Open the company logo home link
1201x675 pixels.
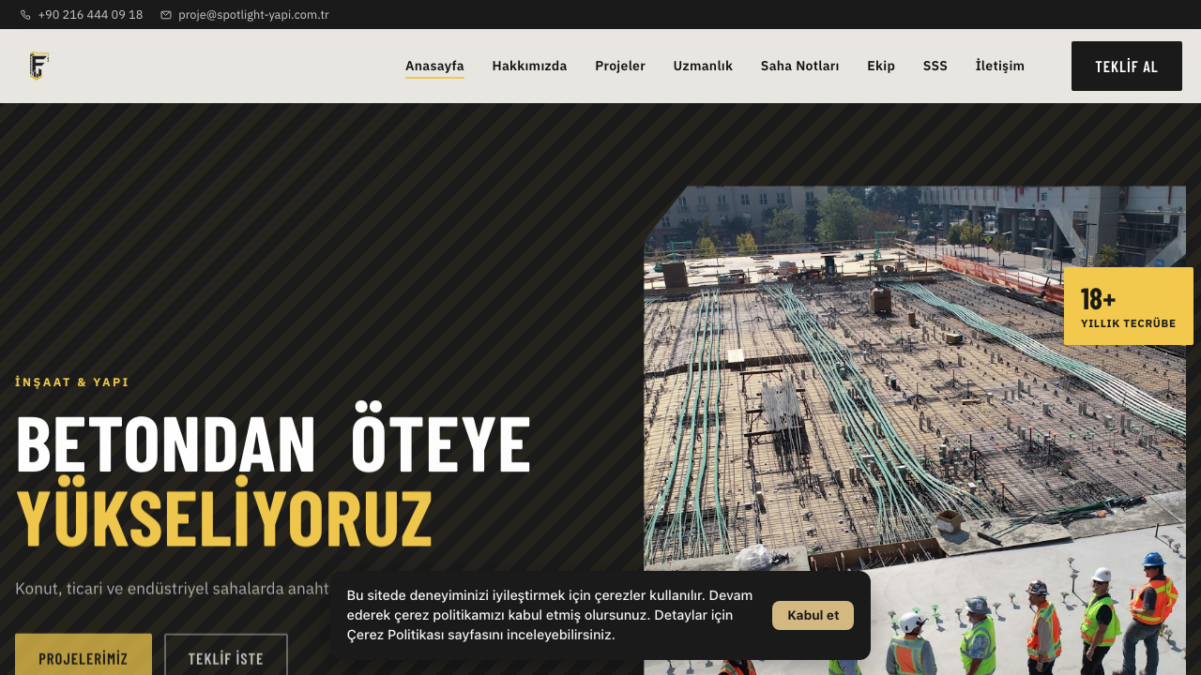tap(38, 66)
